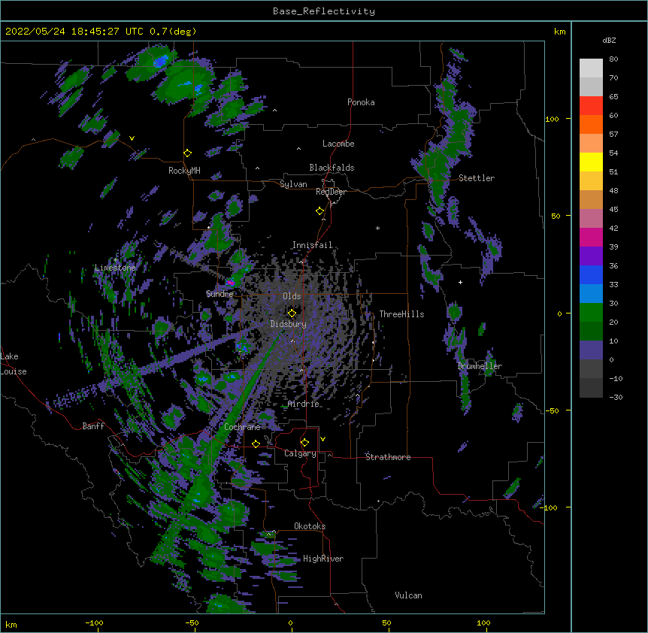Click the 0 tick on the horizontal axis
This screenshot has width=648, height=633.
290,622
